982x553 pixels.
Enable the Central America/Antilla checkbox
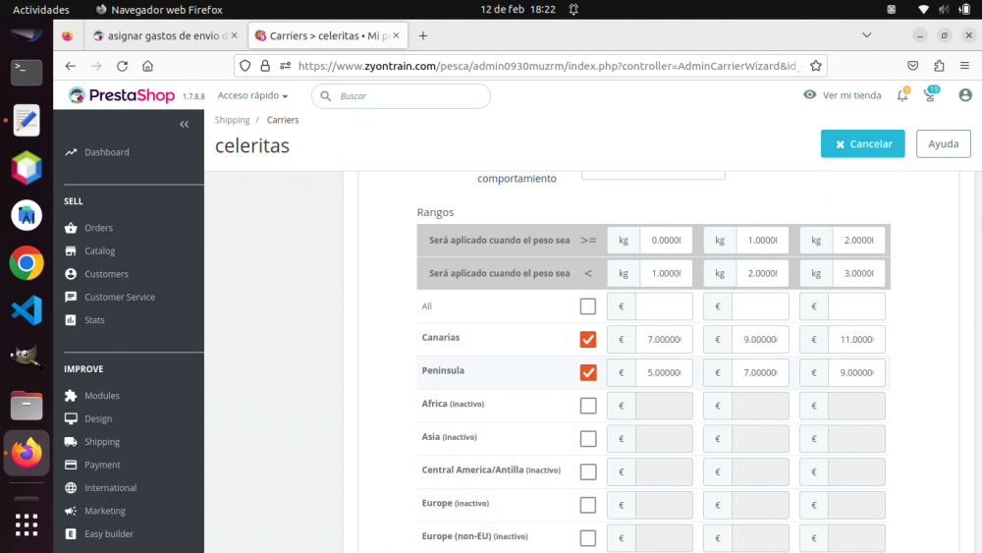(587, 471)
